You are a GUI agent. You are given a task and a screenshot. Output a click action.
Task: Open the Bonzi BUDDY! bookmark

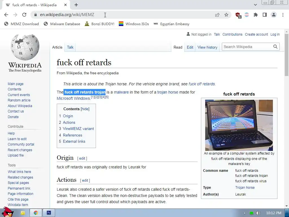click(x=100, y=24)
